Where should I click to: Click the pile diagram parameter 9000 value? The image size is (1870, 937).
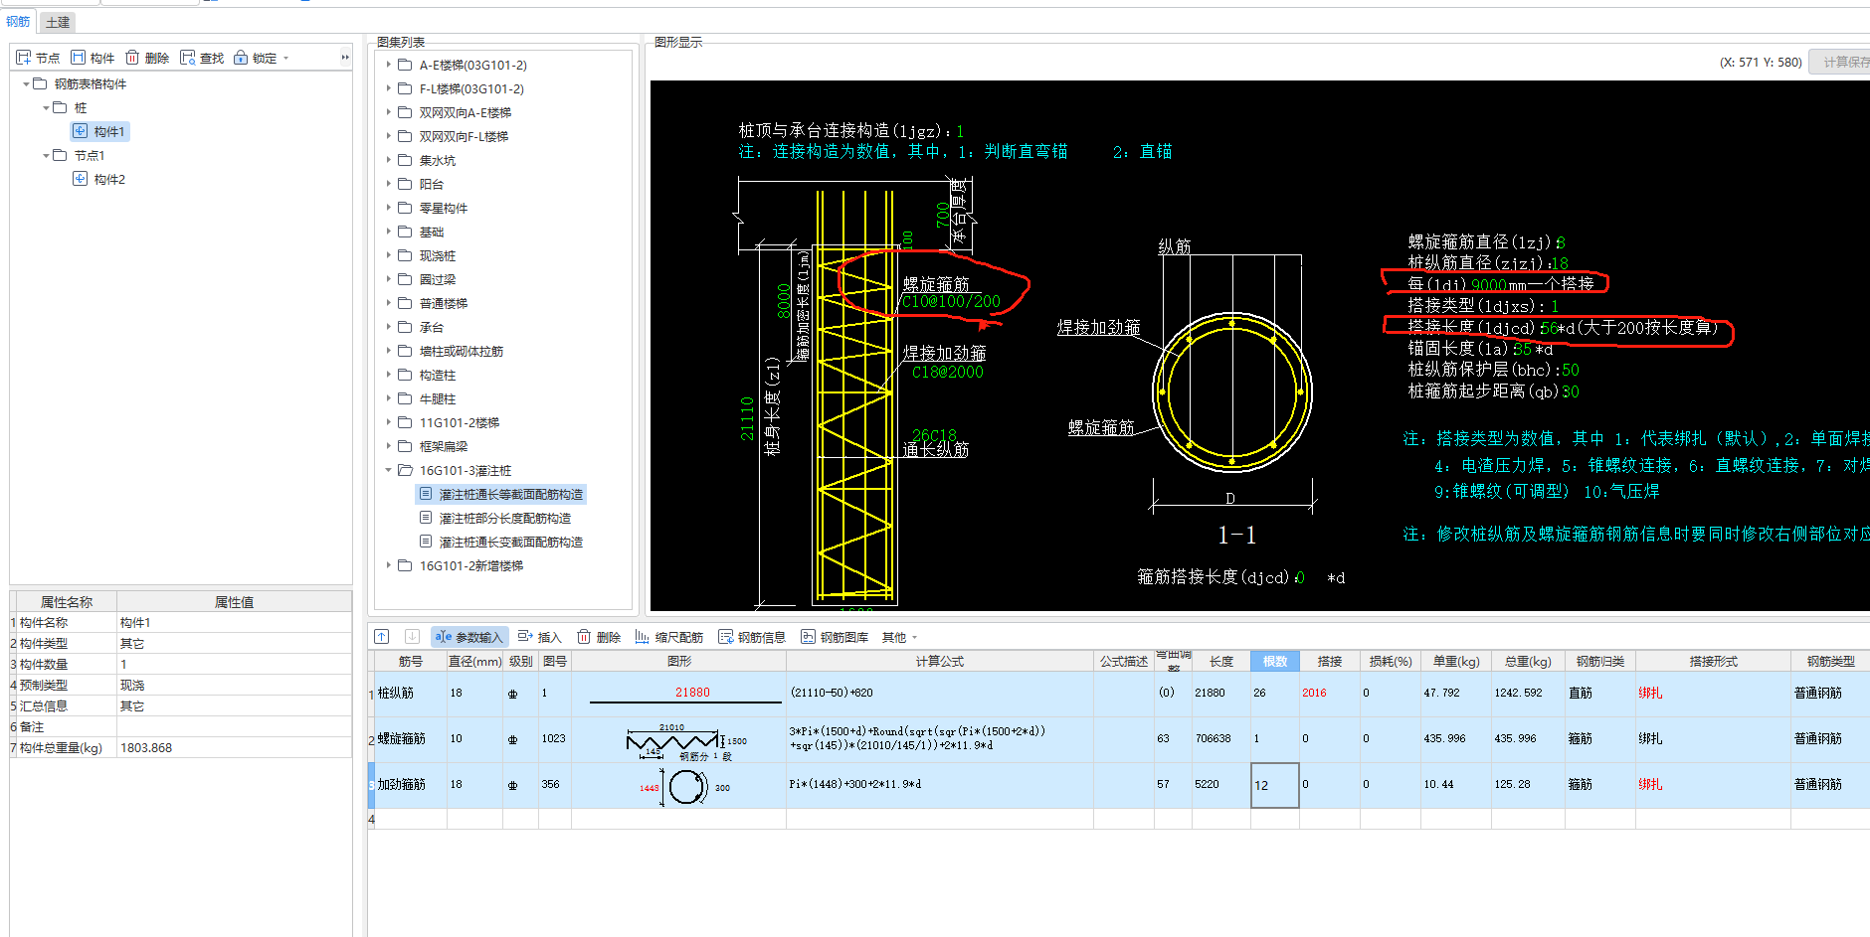coord(1488,284)
